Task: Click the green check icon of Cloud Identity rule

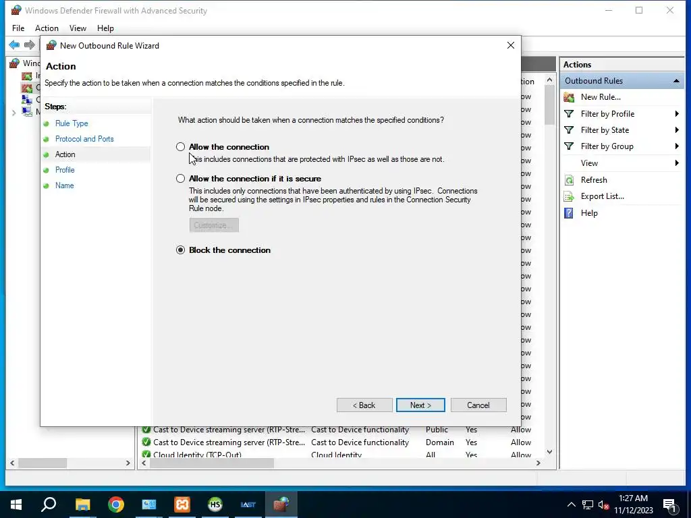Action: 146,454
